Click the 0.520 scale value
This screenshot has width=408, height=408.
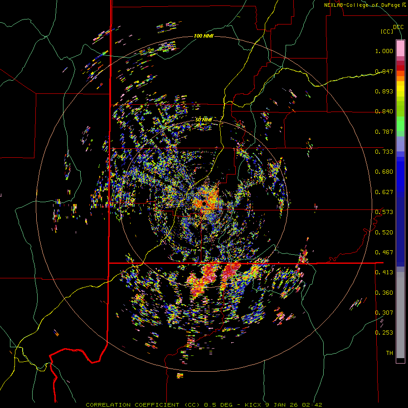384,232
